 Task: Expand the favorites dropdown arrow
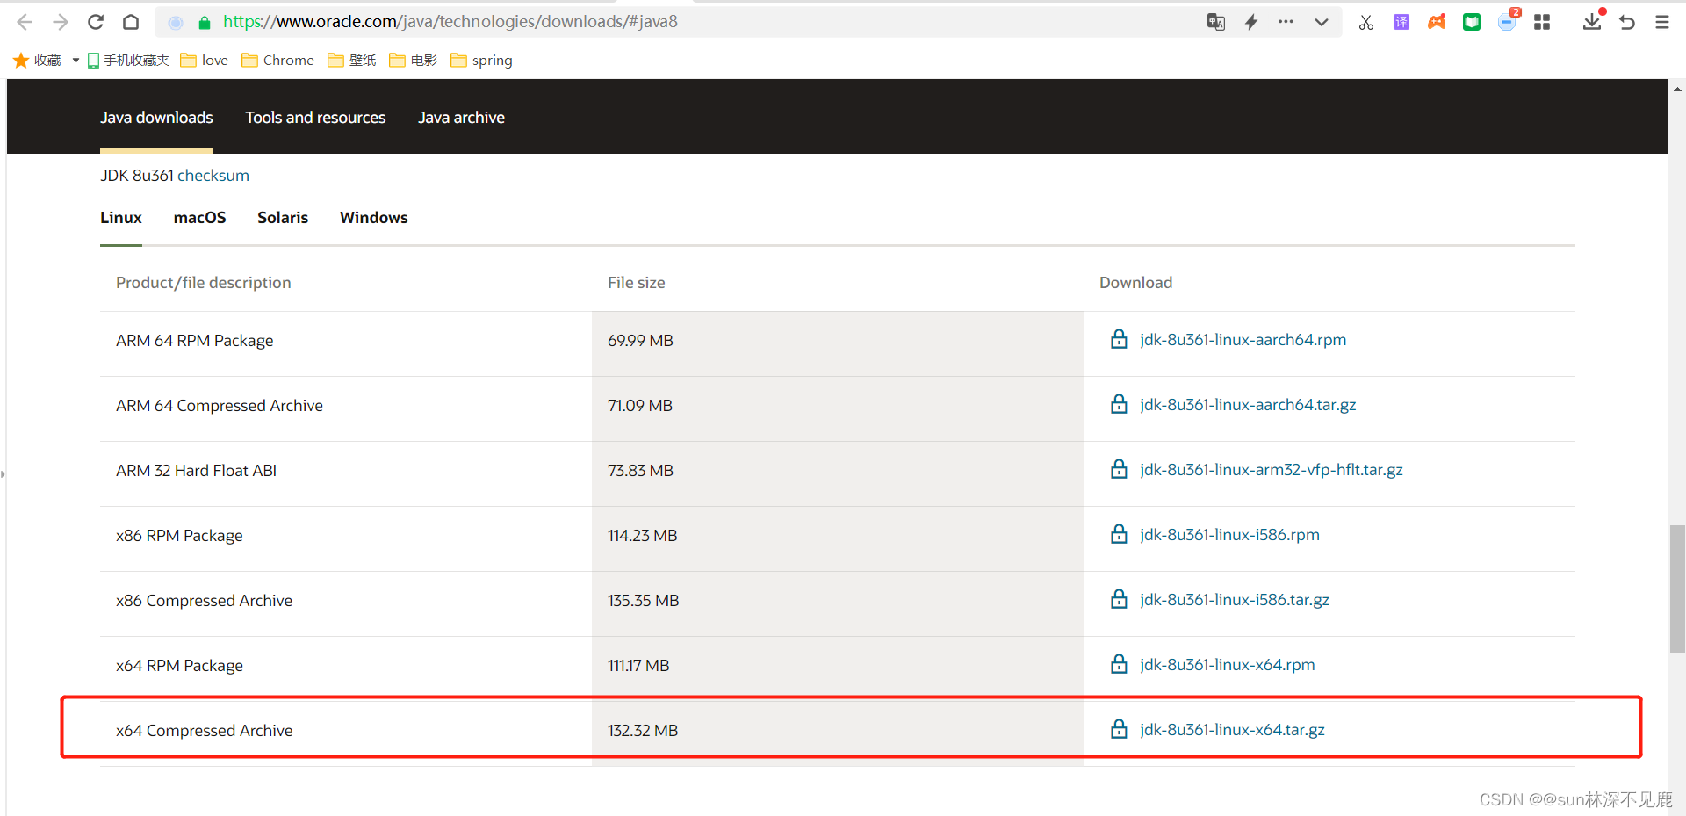pyautogui.click(x=76, y=61)
